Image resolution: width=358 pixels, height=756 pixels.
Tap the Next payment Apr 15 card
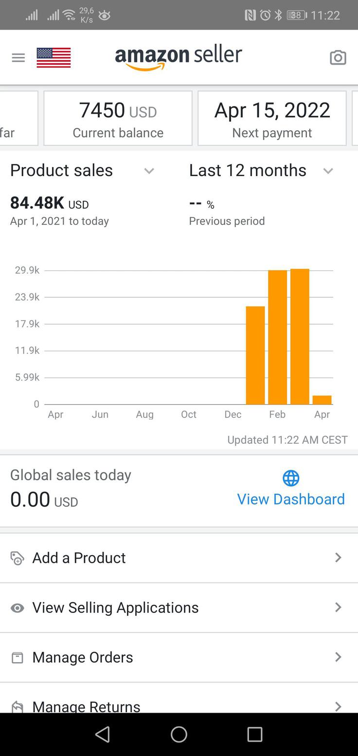[x=272, y=118]
